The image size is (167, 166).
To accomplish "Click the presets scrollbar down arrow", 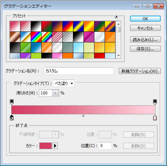I will tap(118, 55).
